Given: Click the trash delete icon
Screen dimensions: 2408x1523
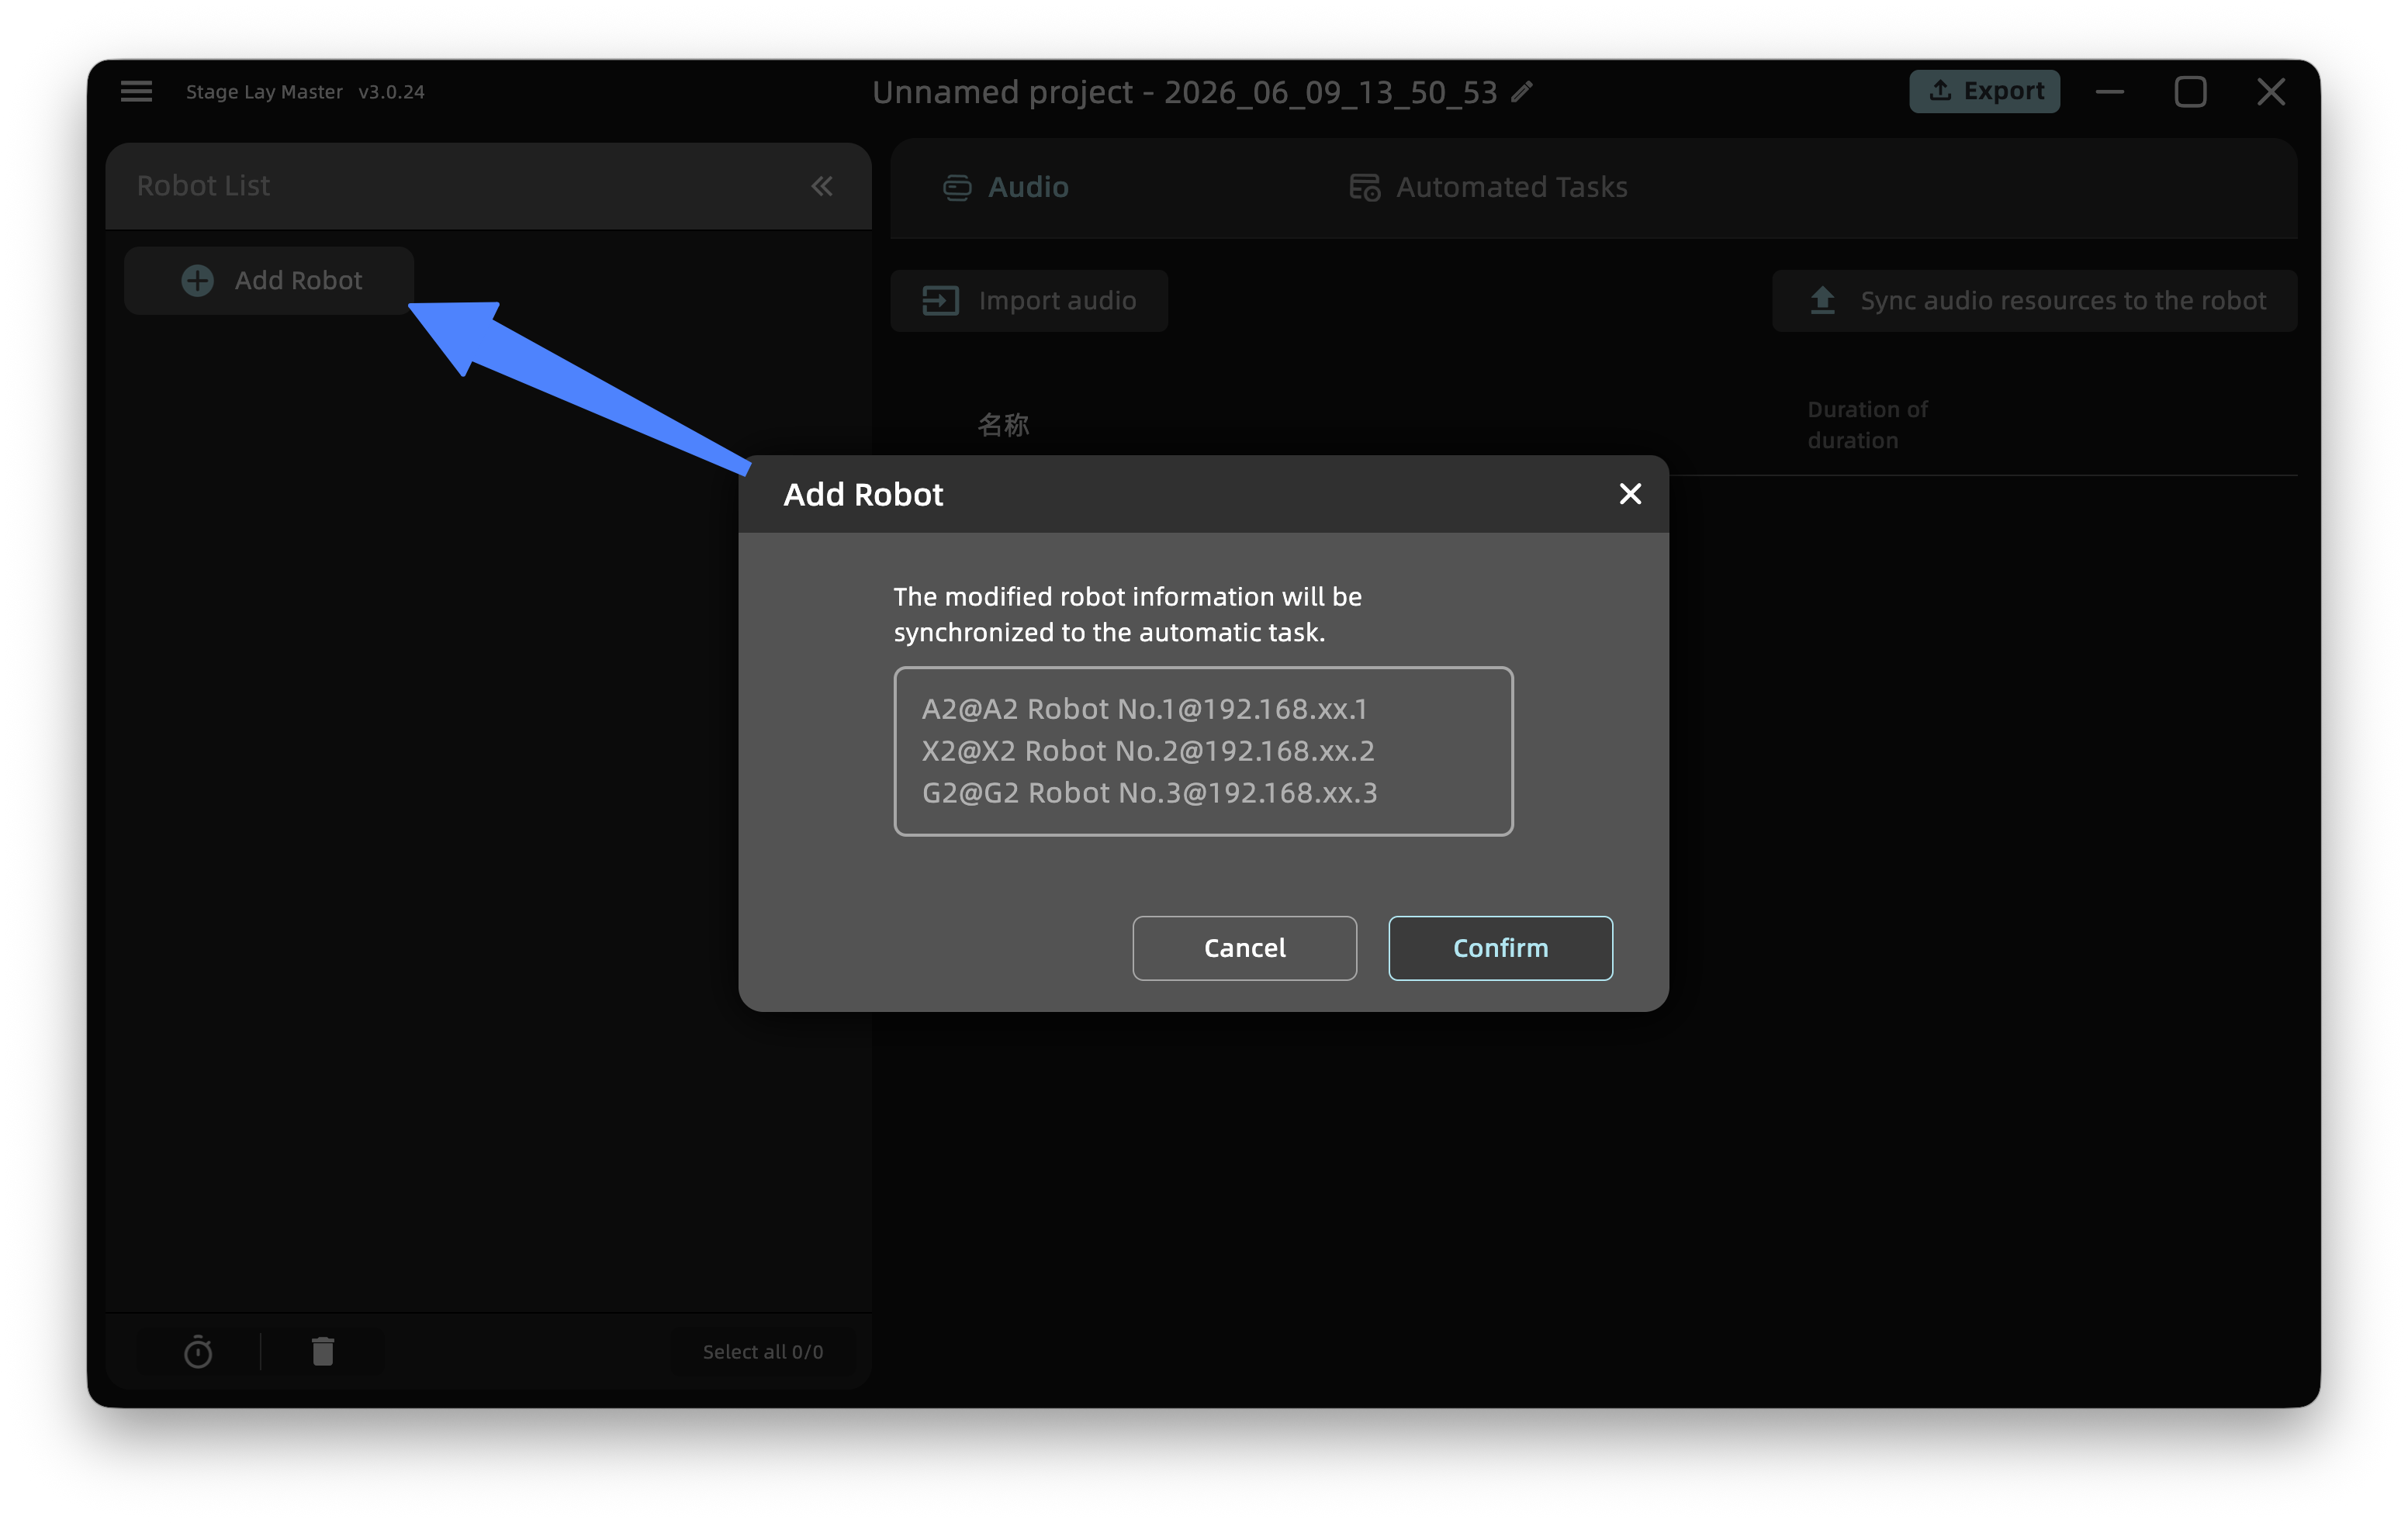Looking at the screenshot, I should pos(322,1351).
